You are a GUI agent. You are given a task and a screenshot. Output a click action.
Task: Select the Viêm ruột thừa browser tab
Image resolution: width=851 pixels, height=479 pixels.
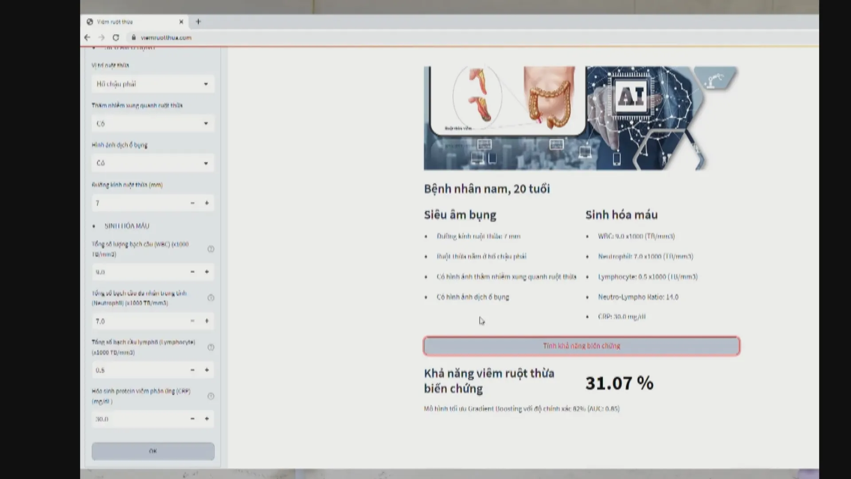click(129, 22)
